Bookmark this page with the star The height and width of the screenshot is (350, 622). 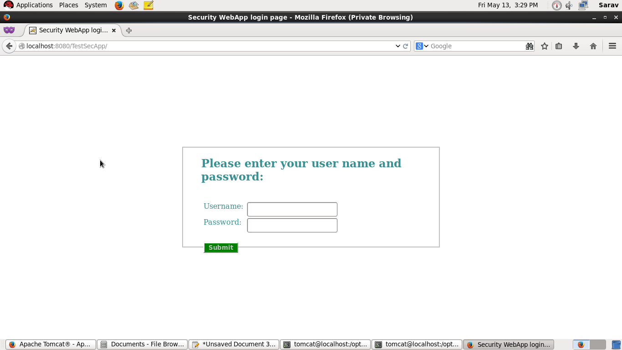(545, 46)
